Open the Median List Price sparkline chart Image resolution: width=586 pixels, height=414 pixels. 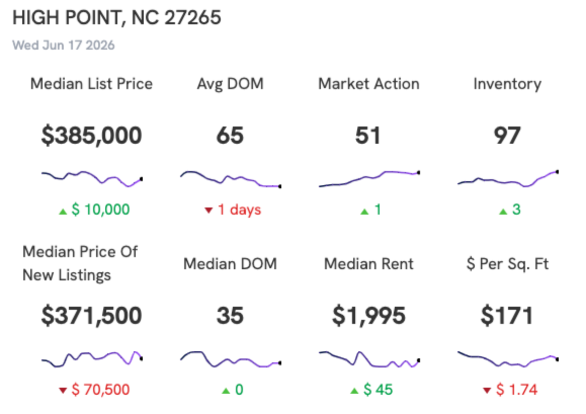tap(92, 179)
